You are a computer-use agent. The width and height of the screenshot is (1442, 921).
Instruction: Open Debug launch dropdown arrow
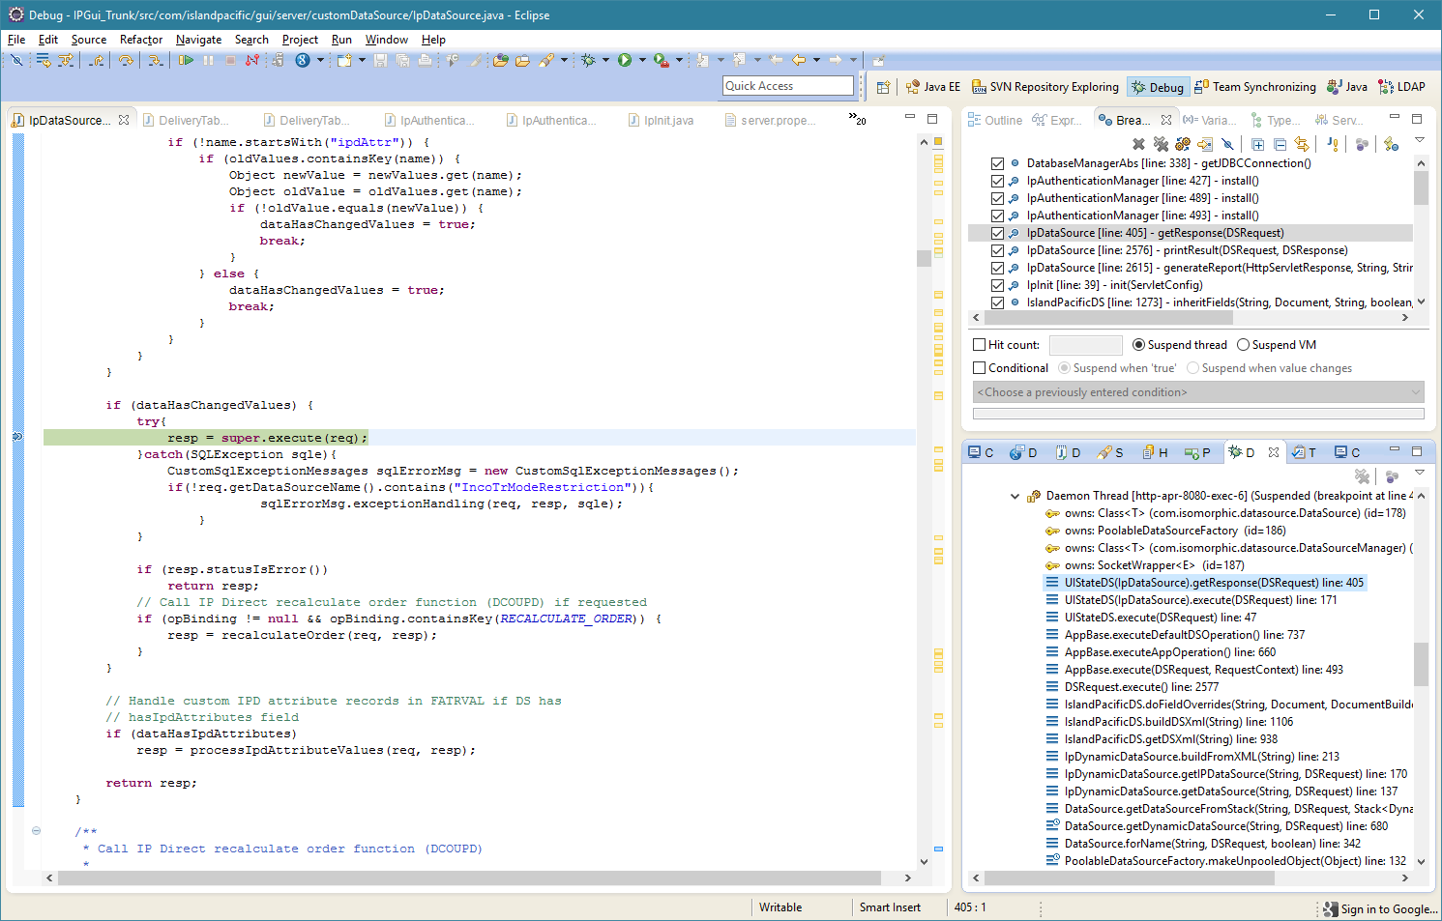point(606,60)
